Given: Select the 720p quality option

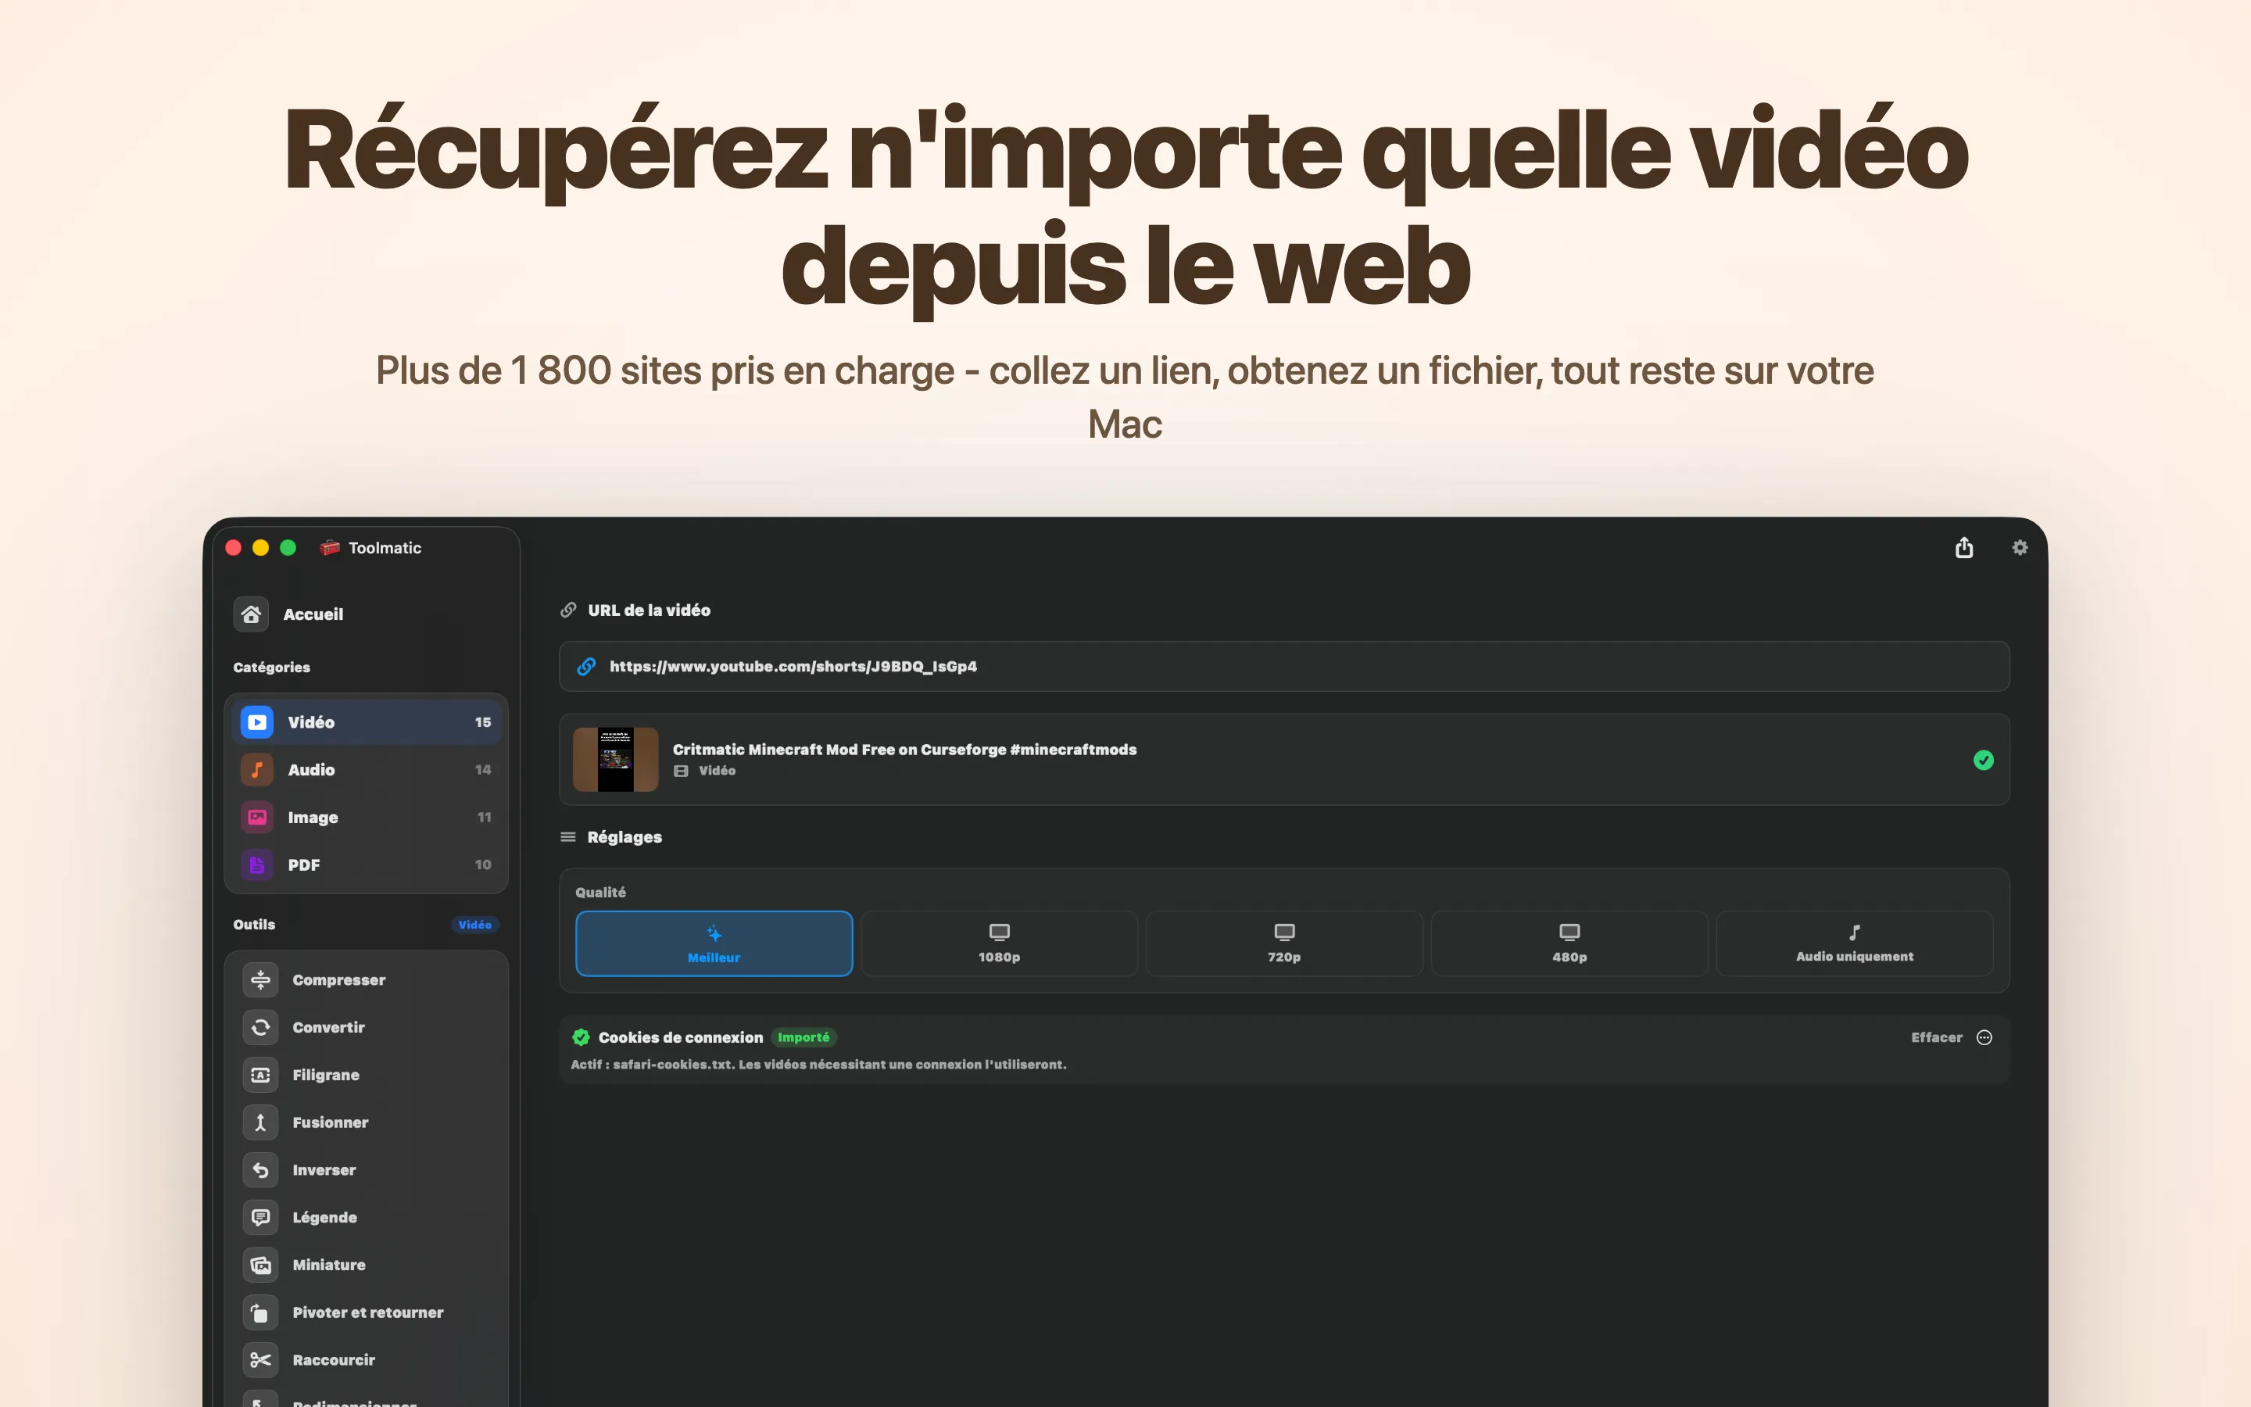Looking at the screenshot, I should (1283, 943).
